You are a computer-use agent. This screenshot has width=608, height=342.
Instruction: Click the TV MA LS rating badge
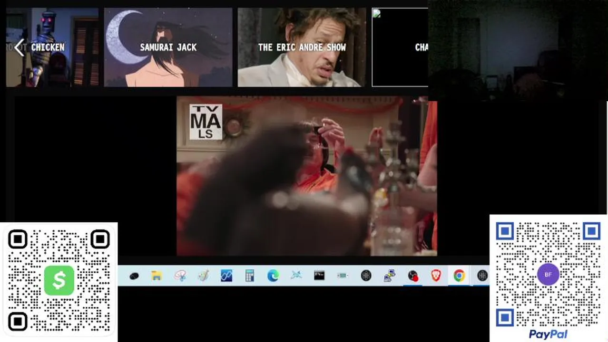(x=206, y=122)
